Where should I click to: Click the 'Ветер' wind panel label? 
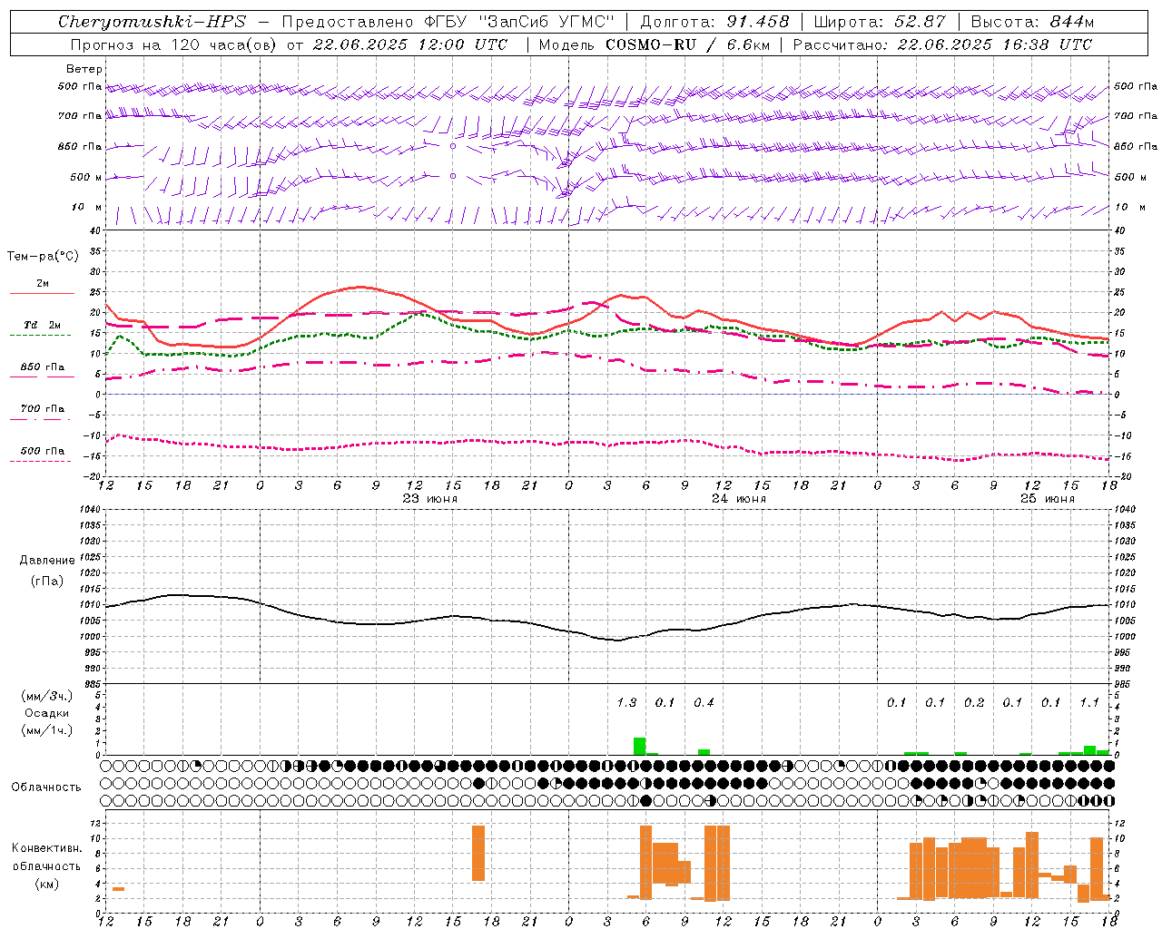84,69
